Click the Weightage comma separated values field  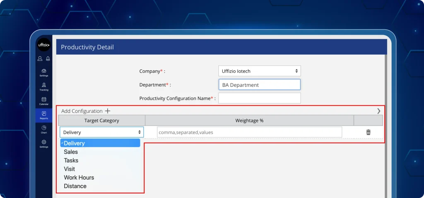pyautogui.click(x=249, y=132)
